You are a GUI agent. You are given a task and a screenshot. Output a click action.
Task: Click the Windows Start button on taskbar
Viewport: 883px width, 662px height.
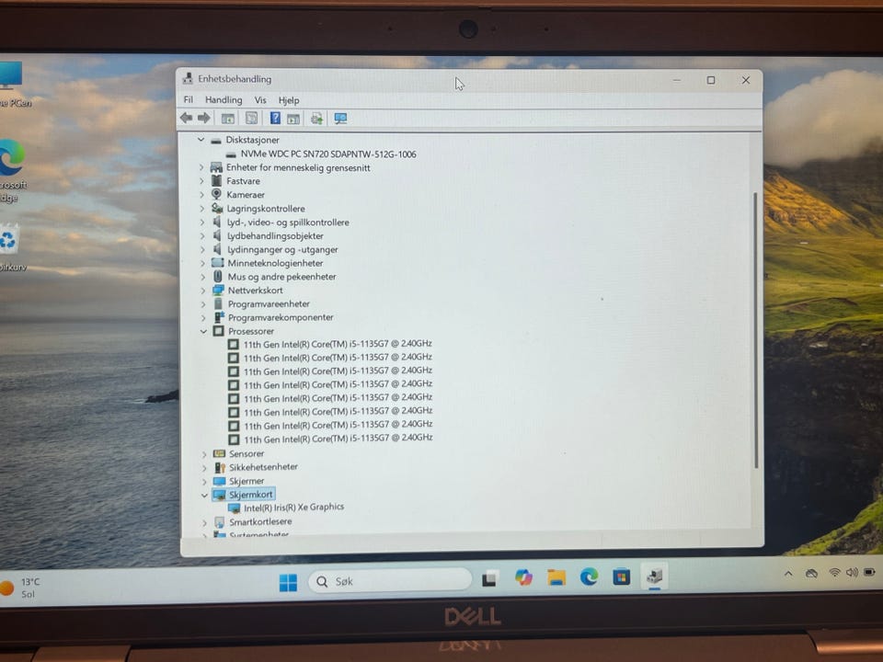pos(288,582)
